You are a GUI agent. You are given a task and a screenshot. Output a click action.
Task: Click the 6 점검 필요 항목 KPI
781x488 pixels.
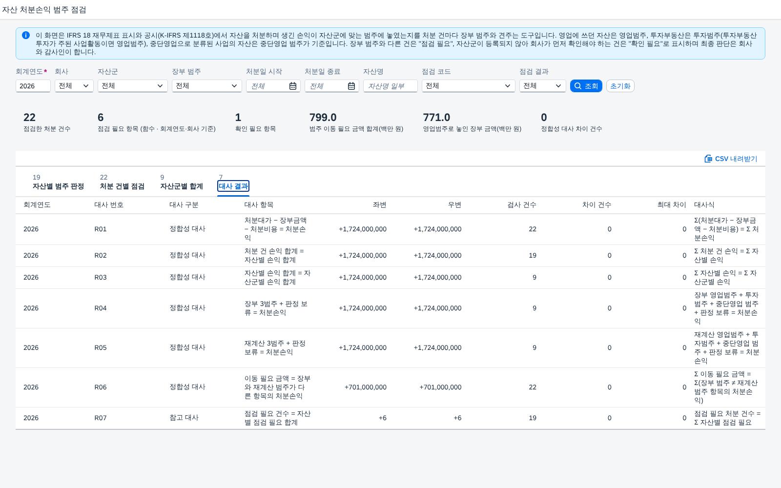[x=157, y=122]
